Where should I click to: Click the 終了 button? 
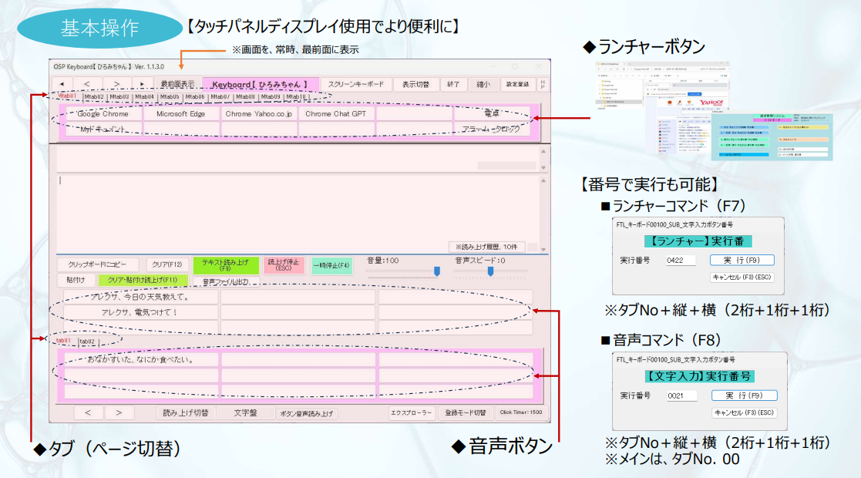tap(453, 84)
